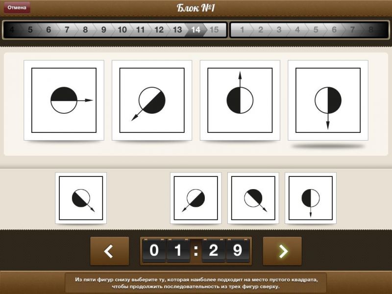Switch to question 10 in first block

[122, 30]
